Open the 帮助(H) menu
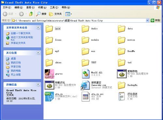163x120 pixels. tap(66, 7)
